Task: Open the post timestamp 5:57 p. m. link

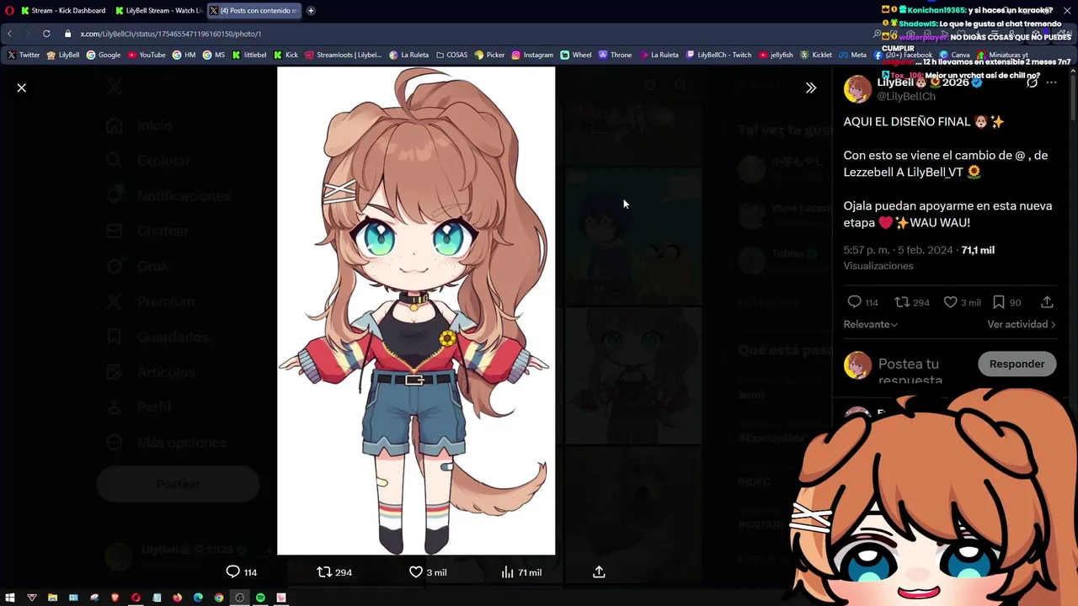Action: pyautogui.click(x=898, y=250)
